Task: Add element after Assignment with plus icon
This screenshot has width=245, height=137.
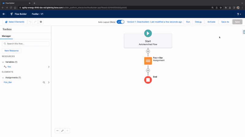Action: click(x=148, y=70)
